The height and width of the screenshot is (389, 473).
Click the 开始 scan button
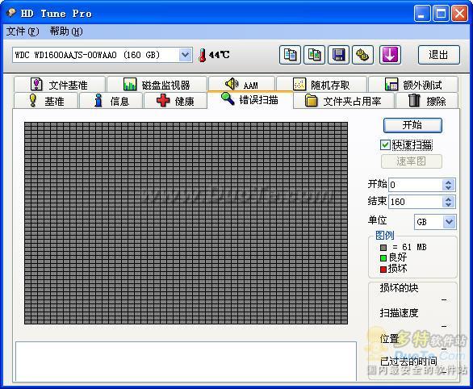pos(412,125)
